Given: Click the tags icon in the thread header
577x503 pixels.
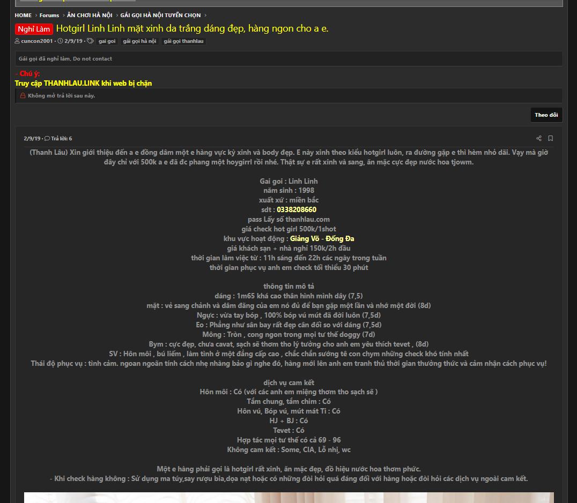Looking at the screenshot, I should click(90, 41).
